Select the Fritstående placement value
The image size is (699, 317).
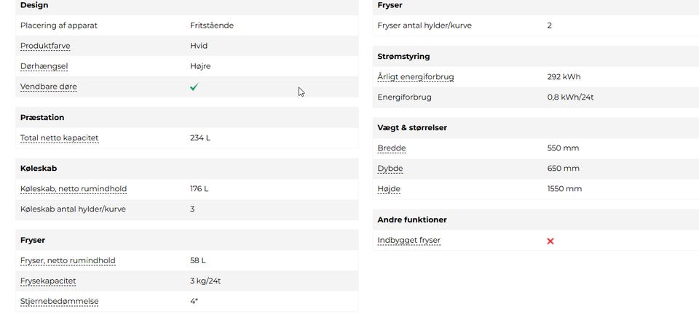click(x=212, y=25)
